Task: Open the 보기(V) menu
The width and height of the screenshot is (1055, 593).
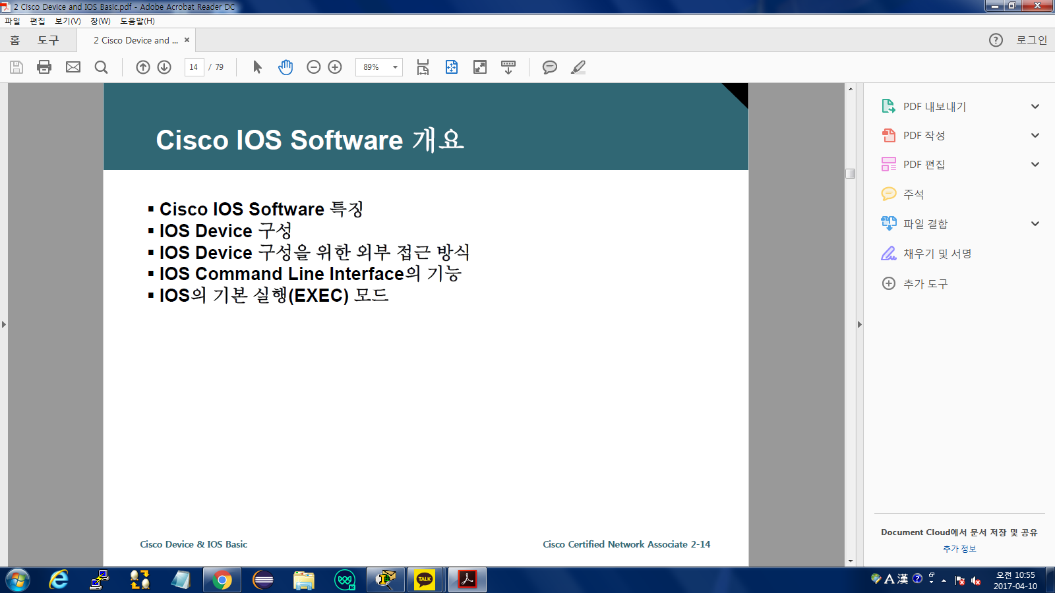Action: click(68, 21)
